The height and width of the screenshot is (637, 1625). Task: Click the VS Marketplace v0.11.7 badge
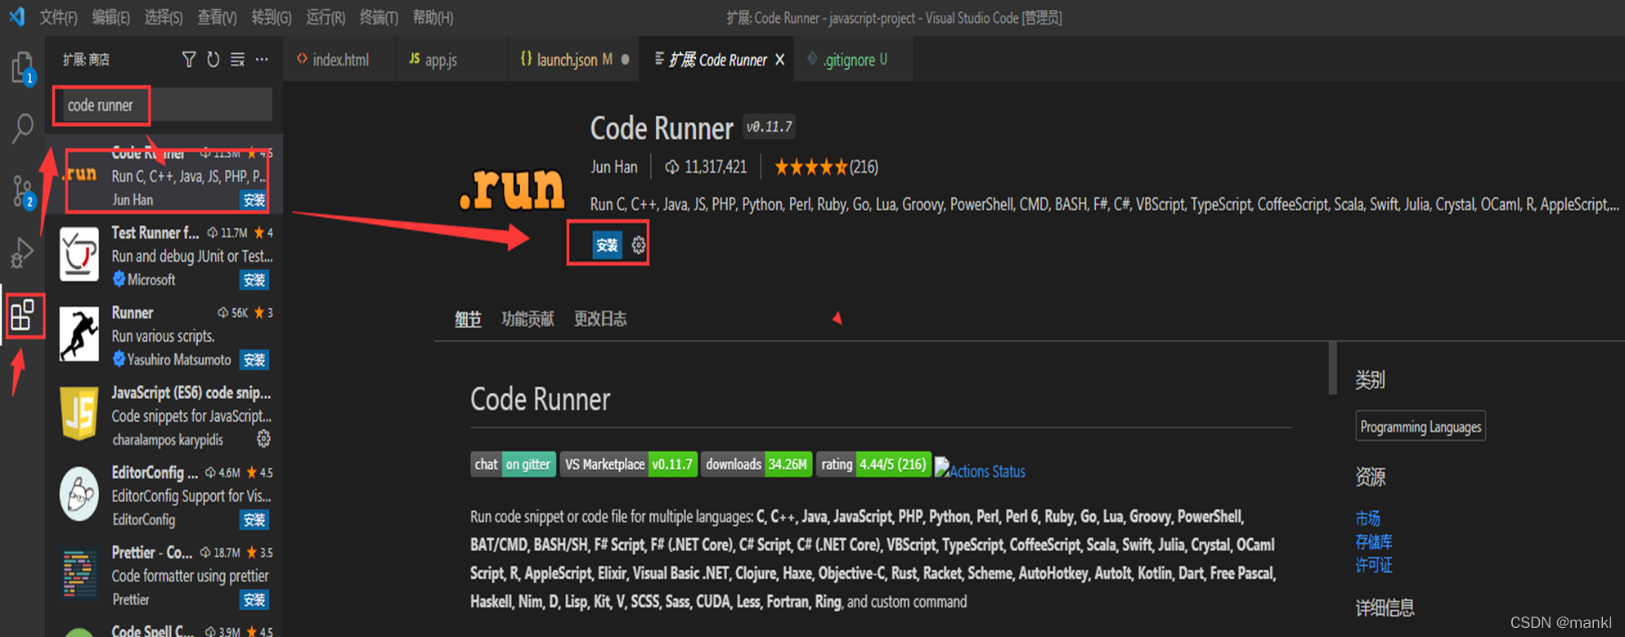pos(628,464)
